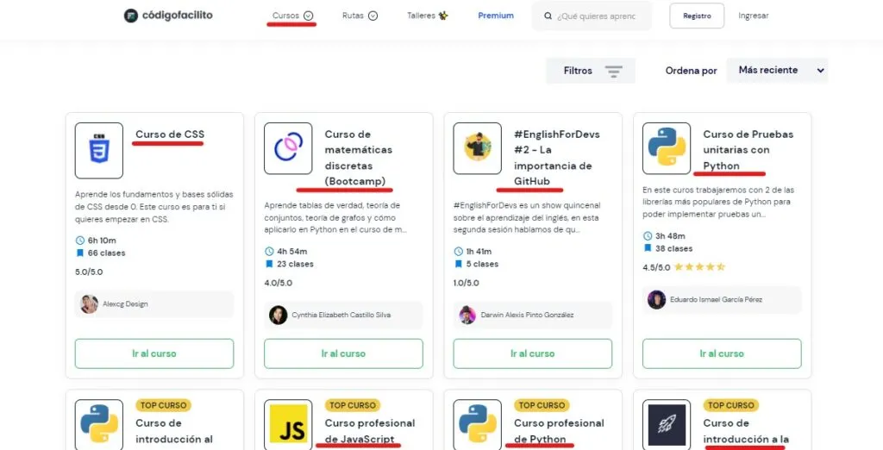
Task: Click the EnglishForDevs course thumbnail
Action: pyautogui.click(x=478, y=148)
